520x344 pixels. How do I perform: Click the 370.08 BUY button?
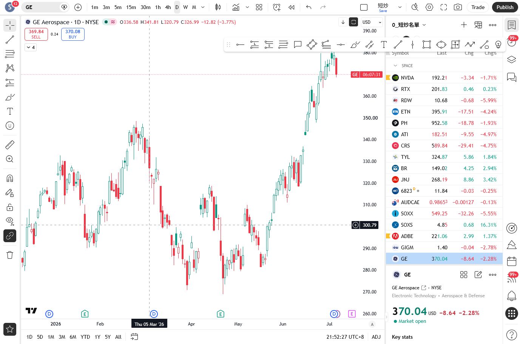point(73,34)
